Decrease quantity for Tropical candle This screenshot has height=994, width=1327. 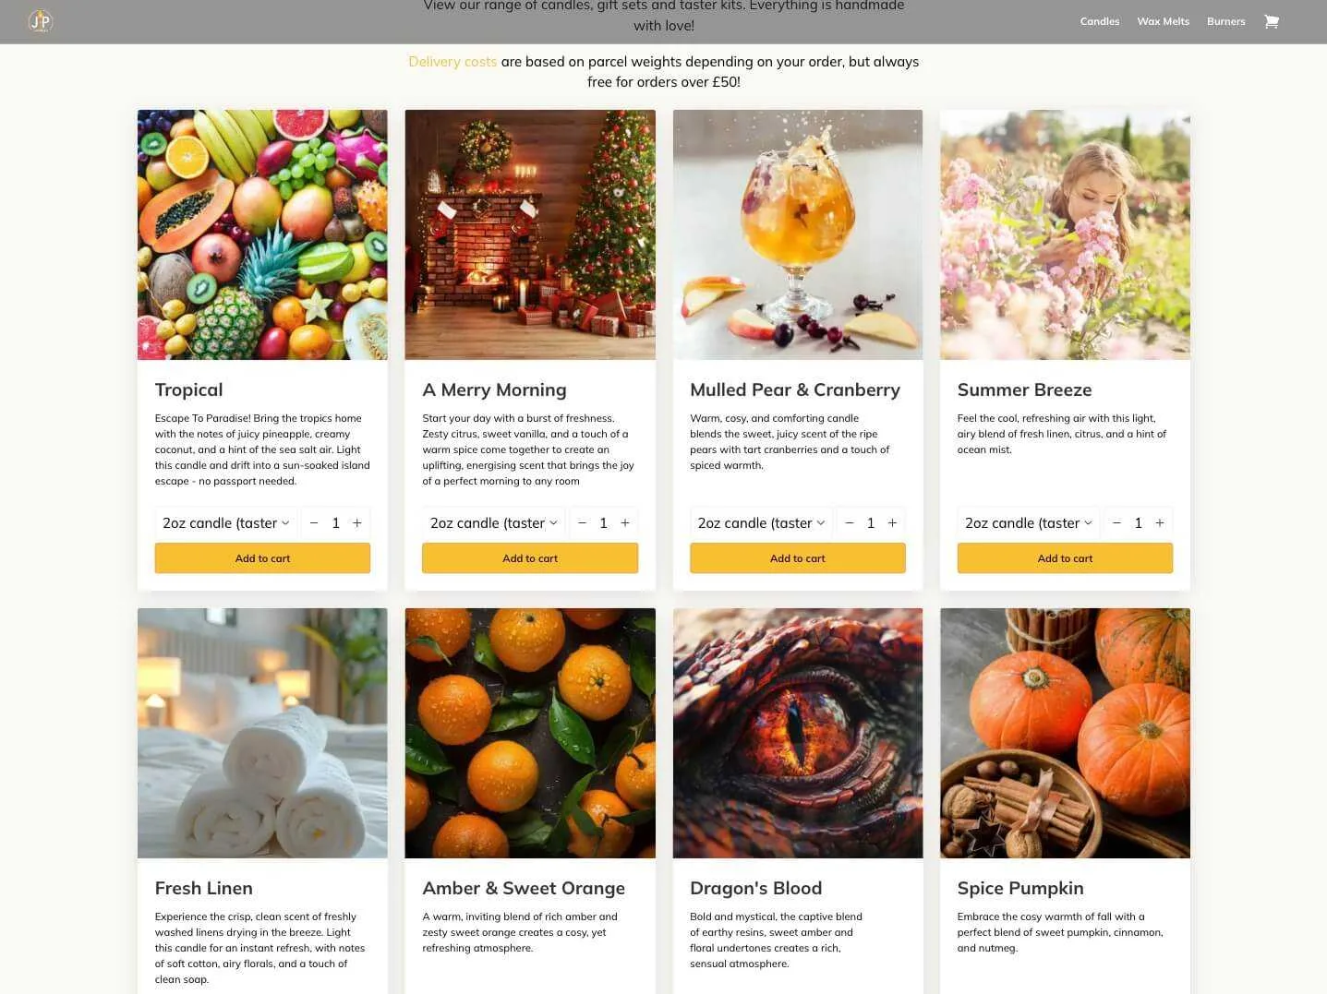[x=314, y=522]
